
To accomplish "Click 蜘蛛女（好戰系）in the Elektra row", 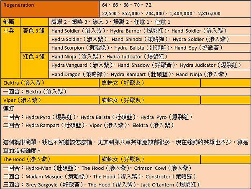I will [123, 83].
